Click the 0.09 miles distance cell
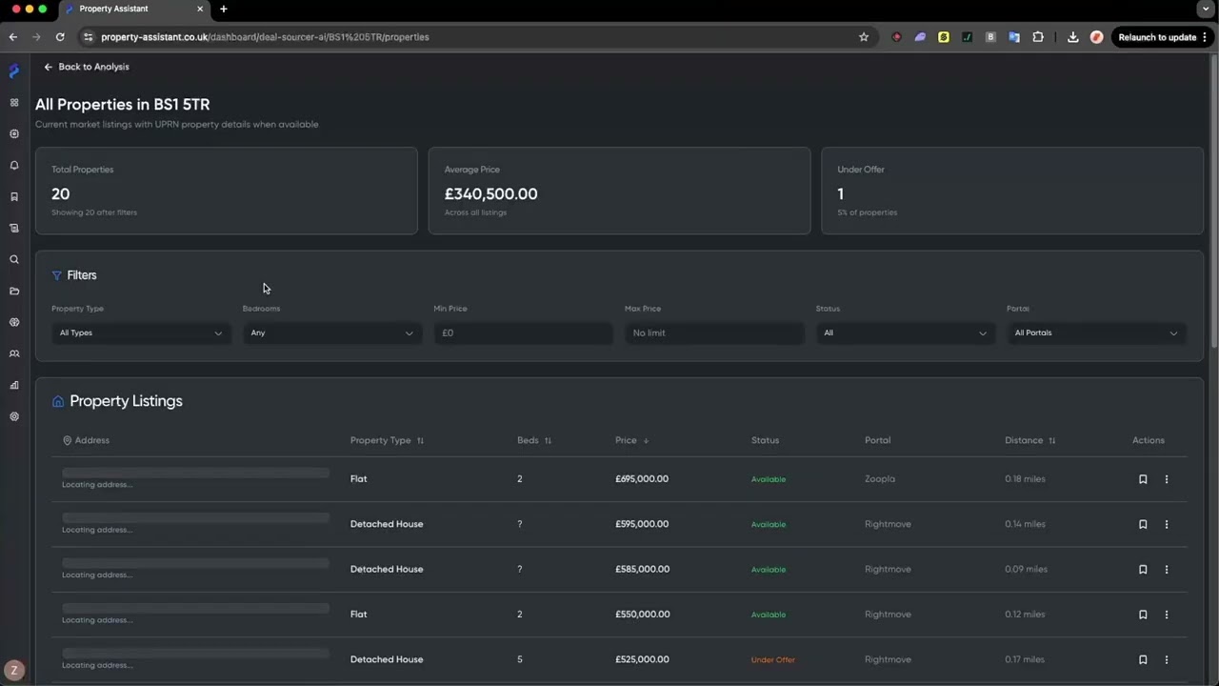This screenshot has width=1219, height=686. (1026, 570)
